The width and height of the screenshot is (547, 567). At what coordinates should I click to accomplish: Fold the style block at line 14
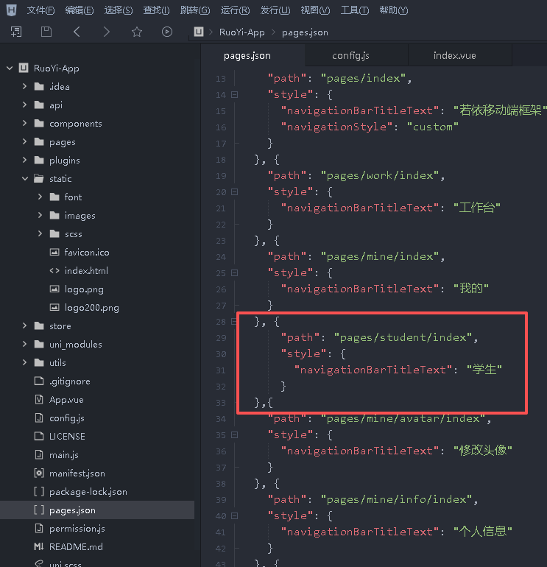[234, 95]
